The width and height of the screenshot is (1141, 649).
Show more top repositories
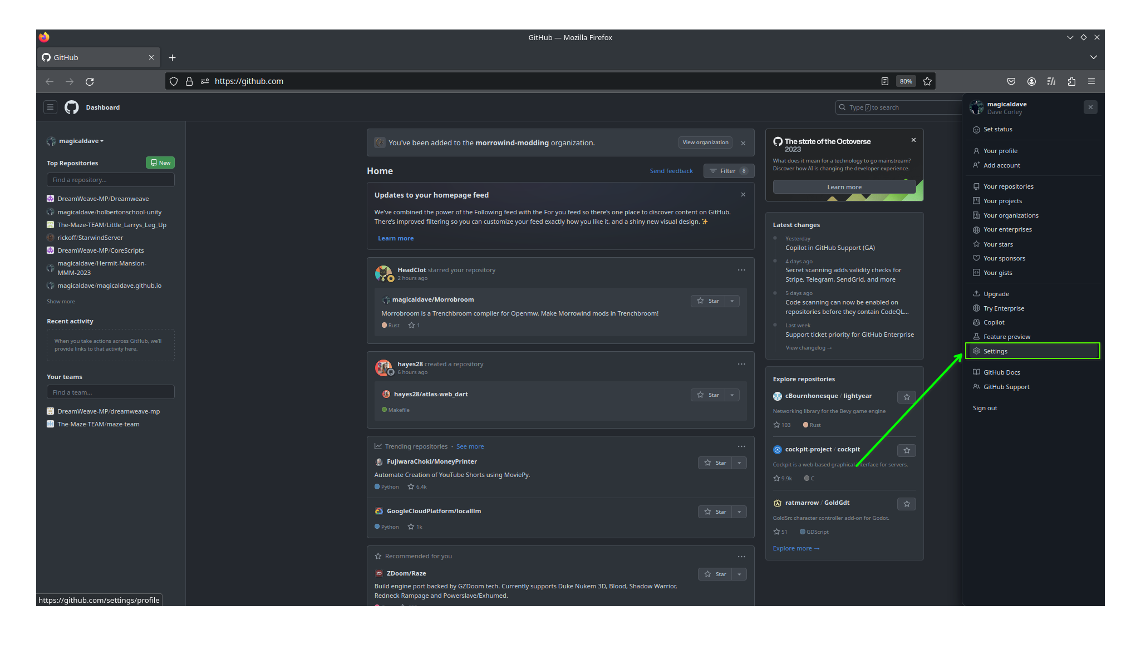click(x=61, y=302)
